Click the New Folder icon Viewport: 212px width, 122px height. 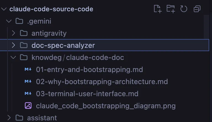tap(171, 9)
